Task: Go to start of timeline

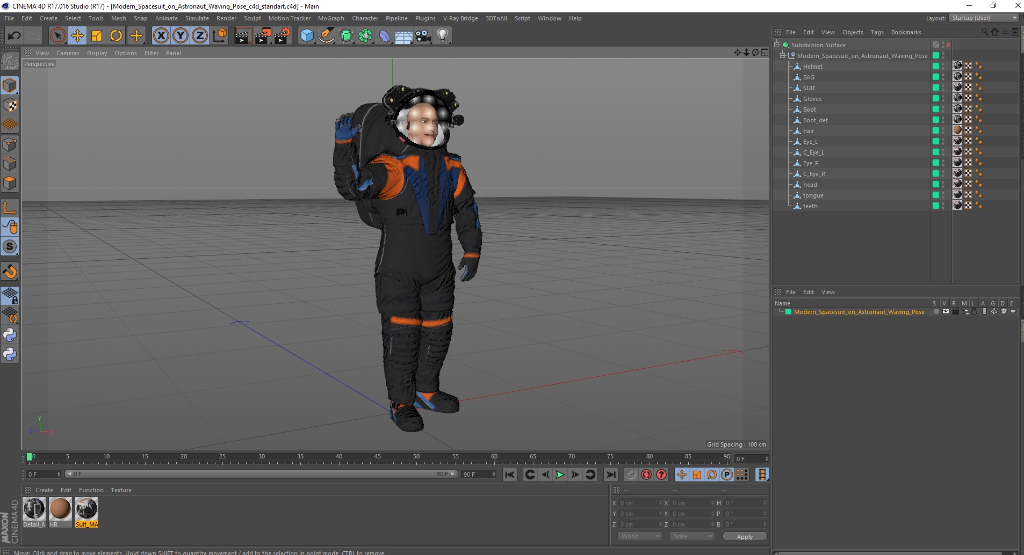Action: [510, 474]
